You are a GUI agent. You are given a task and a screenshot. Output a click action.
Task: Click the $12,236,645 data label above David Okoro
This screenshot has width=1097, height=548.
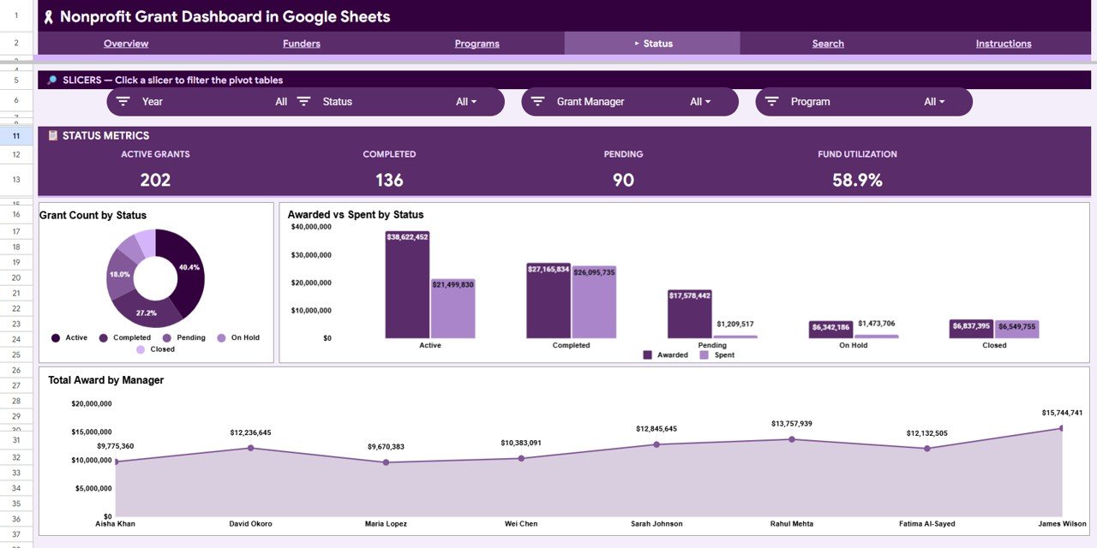pyautogui.click(x=250, y=432)
